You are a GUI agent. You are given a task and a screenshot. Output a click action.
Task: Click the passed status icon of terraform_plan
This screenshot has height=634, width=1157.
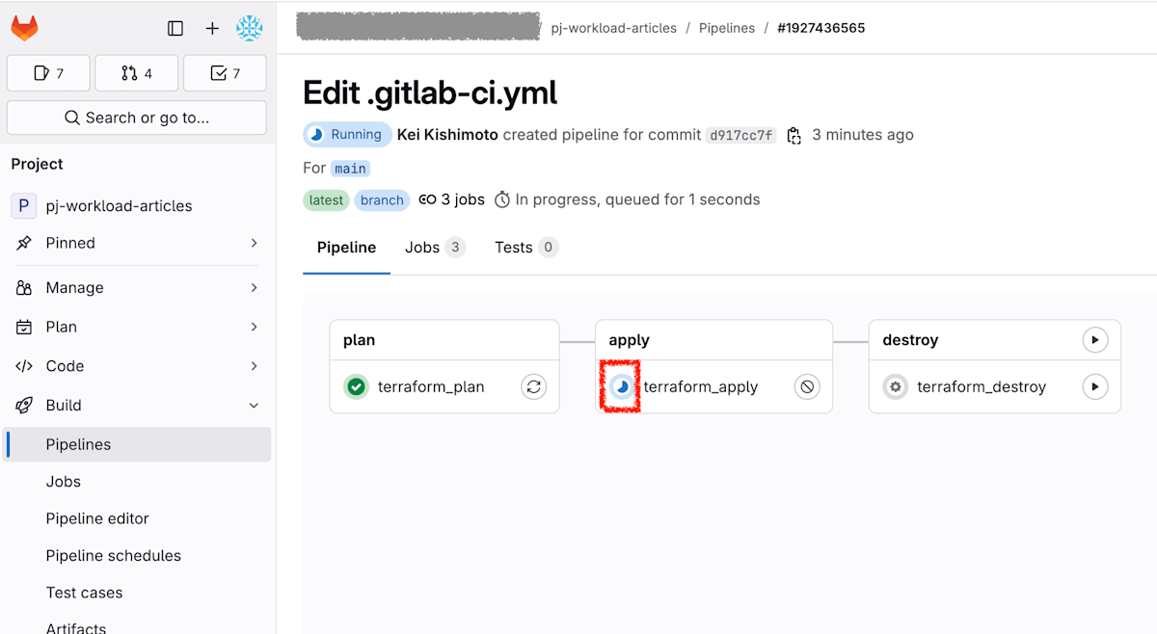click(x=357, y=386)
